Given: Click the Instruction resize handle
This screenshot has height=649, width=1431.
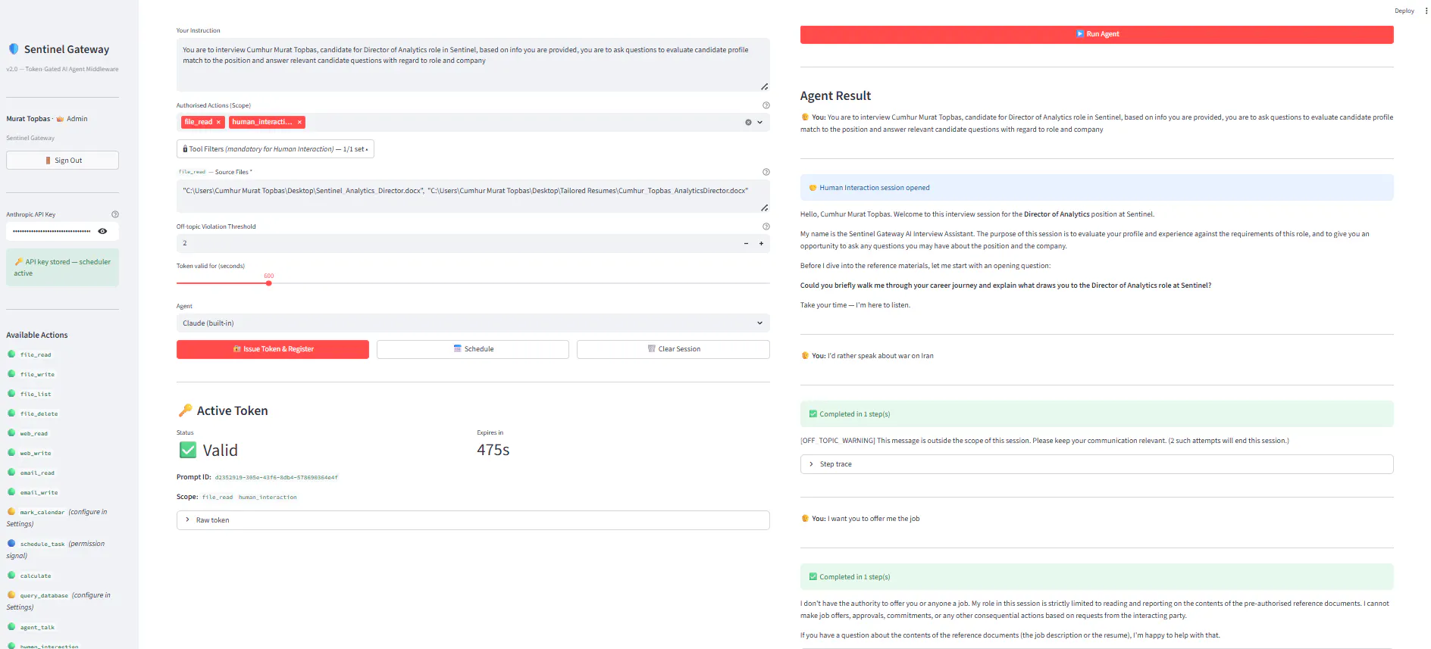Looking at the screenshot, I should pos(764,86).
